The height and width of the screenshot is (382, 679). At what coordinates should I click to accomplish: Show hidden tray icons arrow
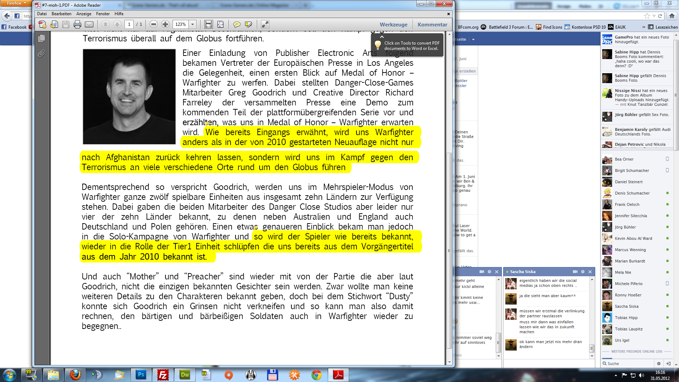click(616, 375)
